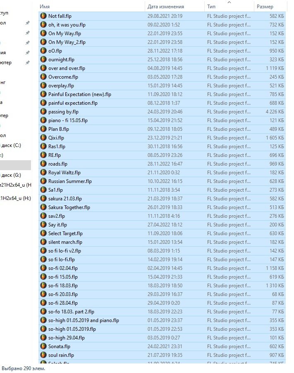Click the FL Studio icon of Sakura Together.flp
This screenshot has width=294, height=373.
[43, 207]
